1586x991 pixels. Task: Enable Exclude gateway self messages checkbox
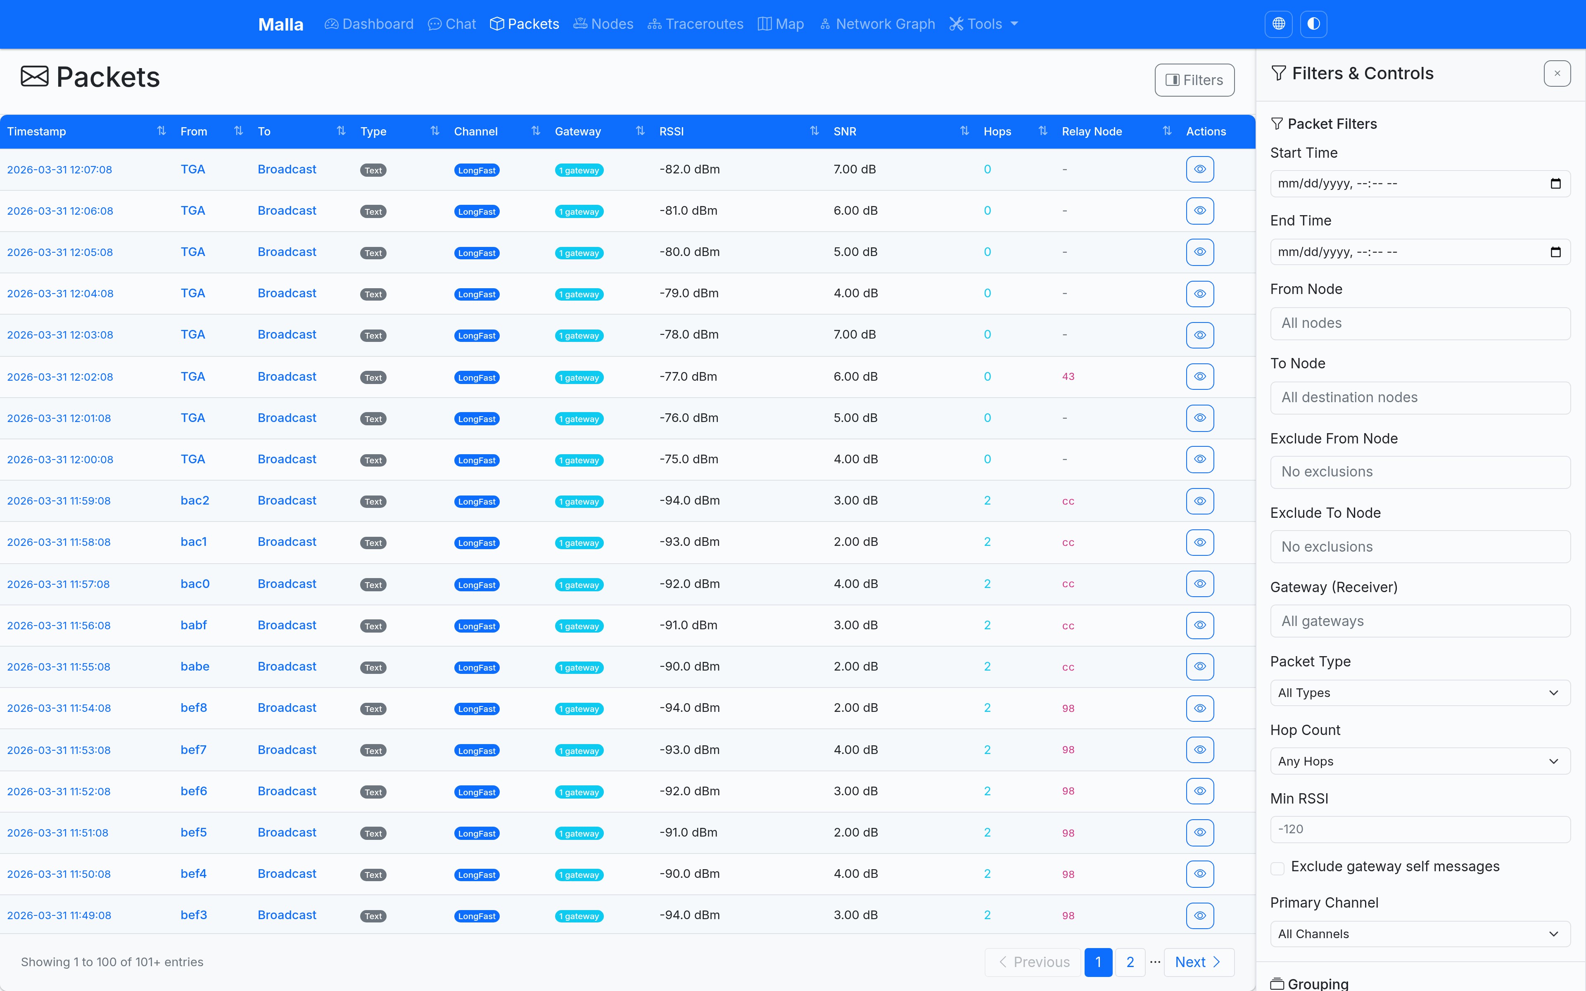coord(1277,868)
